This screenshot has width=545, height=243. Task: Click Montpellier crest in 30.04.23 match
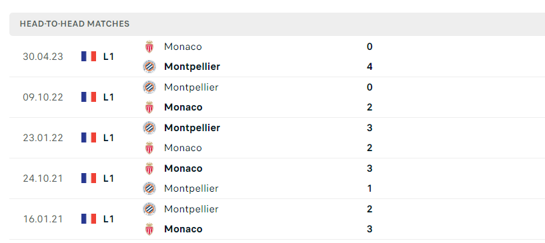(x=149, y=67)
